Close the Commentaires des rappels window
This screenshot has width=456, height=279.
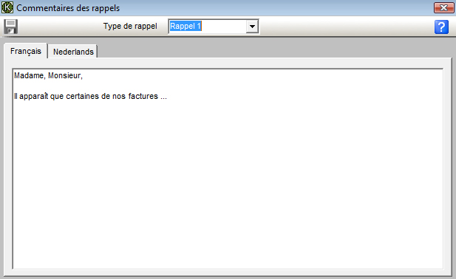[x=443, y=8]
